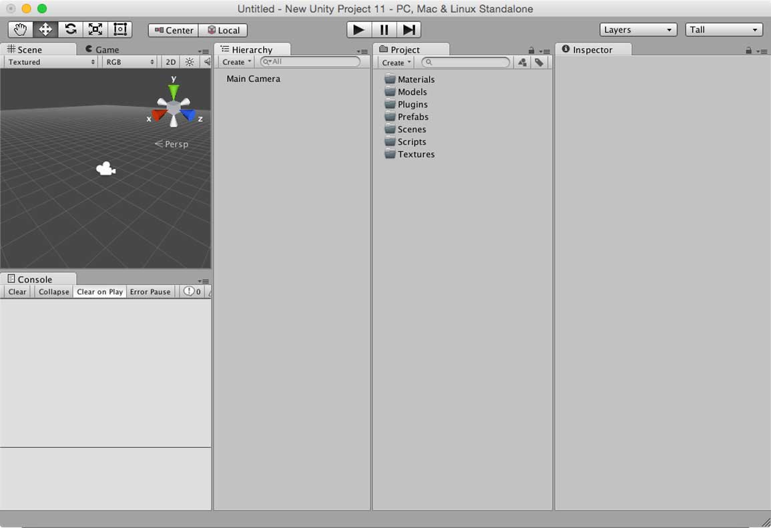Toggle the Console info message count

(192, 292)
